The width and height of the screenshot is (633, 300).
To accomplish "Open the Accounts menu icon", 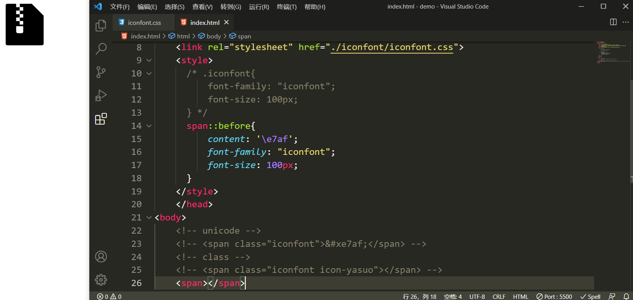I will [101, 257].
